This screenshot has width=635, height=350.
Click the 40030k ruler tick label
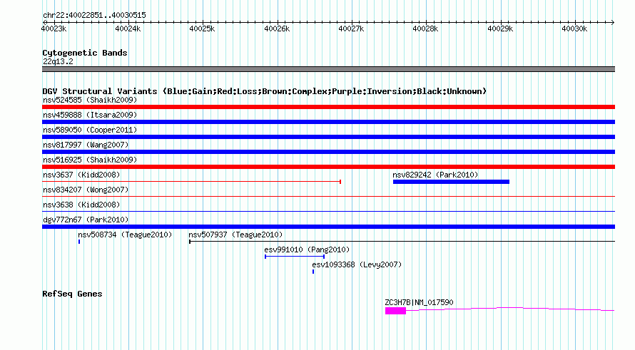(x=574, y=29)
